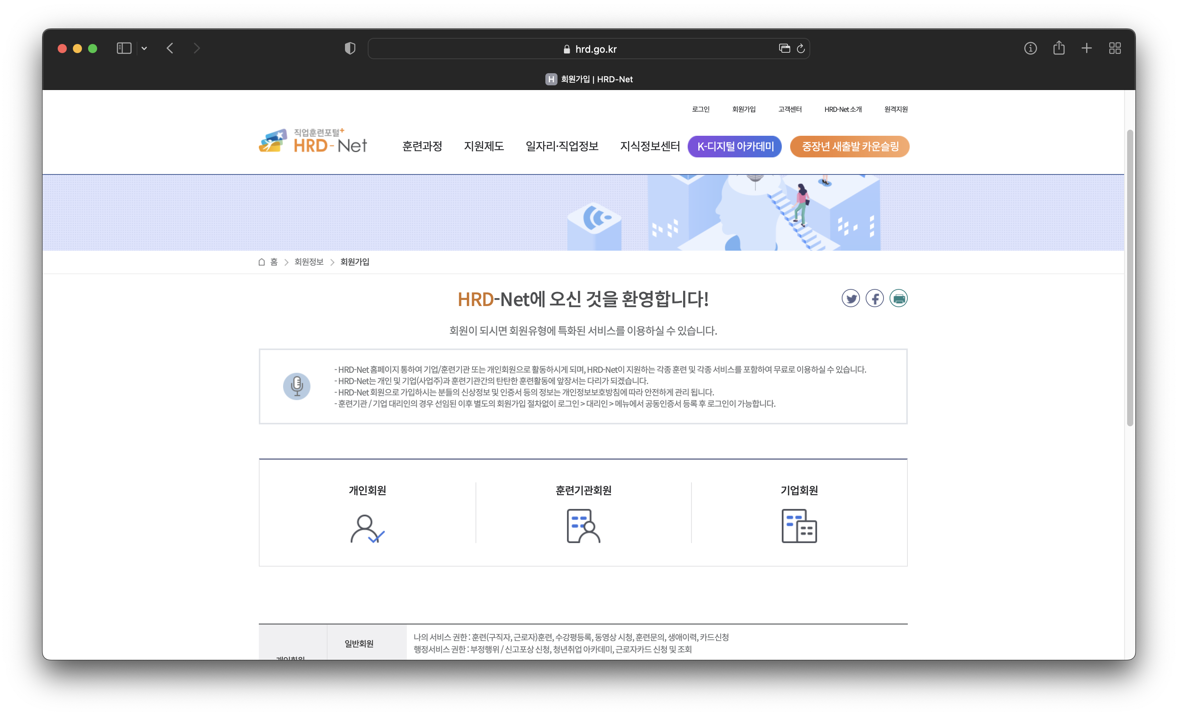Click the home icon in breadcrumb
This screenshot has height=716, width=1178.
[261, 262]
